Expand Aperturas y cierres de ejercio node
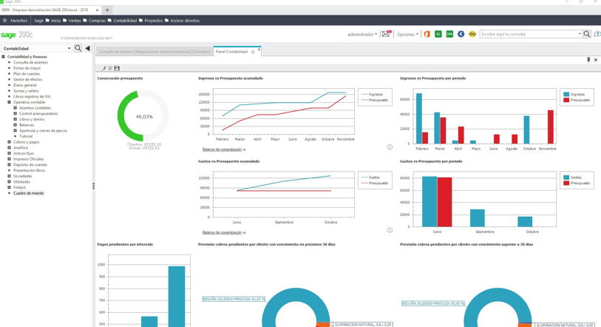This screenshot has height=327, width=601. (x=16, y=130)
